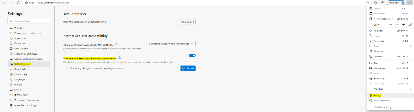Open Settings from the three-dot menu
Image resolution: width=414 pixels, height=112 pixels.
tap(390, 95)
